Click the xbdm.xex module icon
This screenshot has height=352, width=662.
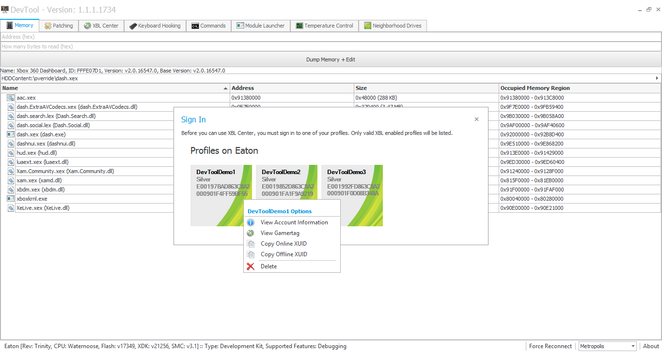coord(11,190)
